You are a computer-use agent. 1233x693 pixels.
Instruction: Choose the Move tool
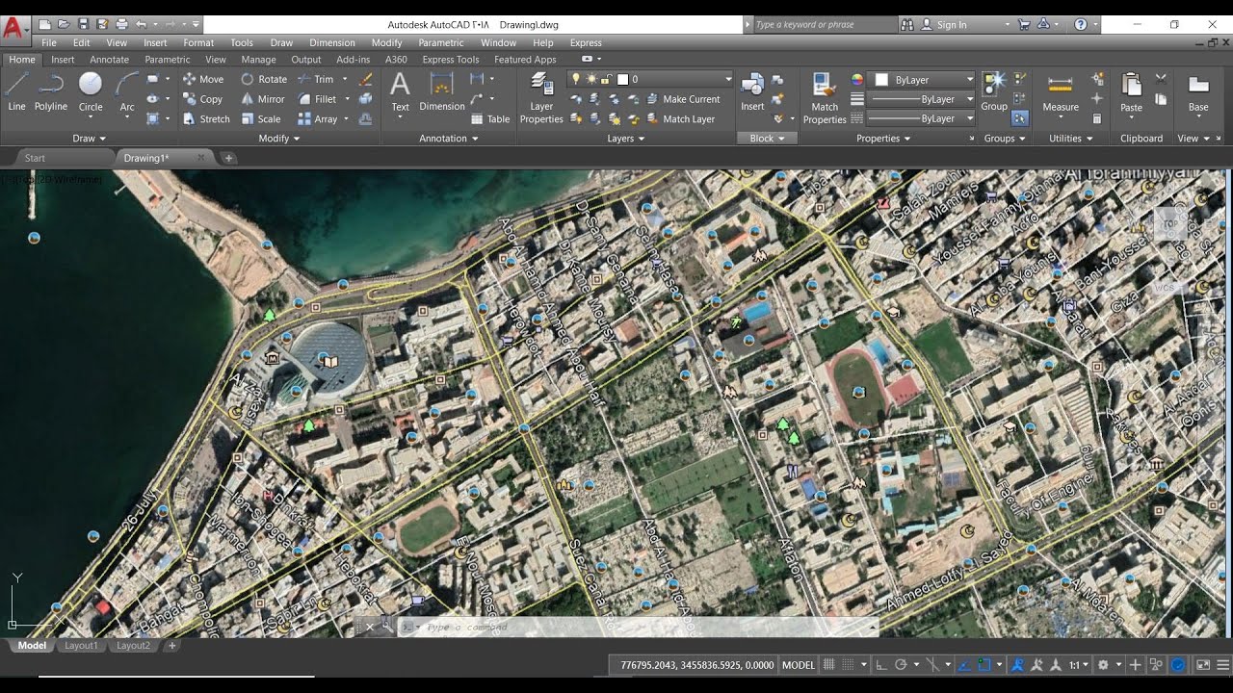pos(203,79)
